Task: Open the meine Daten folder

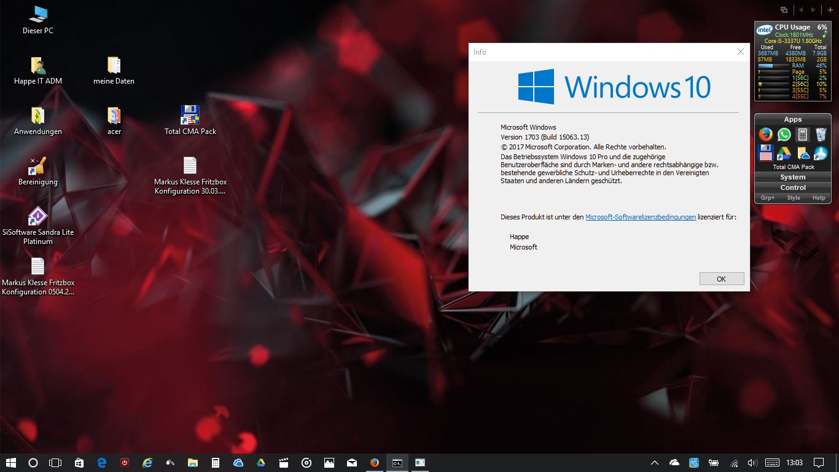Action: (114, 71)
